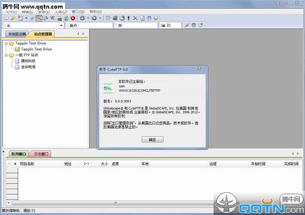Sort queue by 项目名称 column
Viewport: 305px width, 215px height.
[x=27, y=164]
